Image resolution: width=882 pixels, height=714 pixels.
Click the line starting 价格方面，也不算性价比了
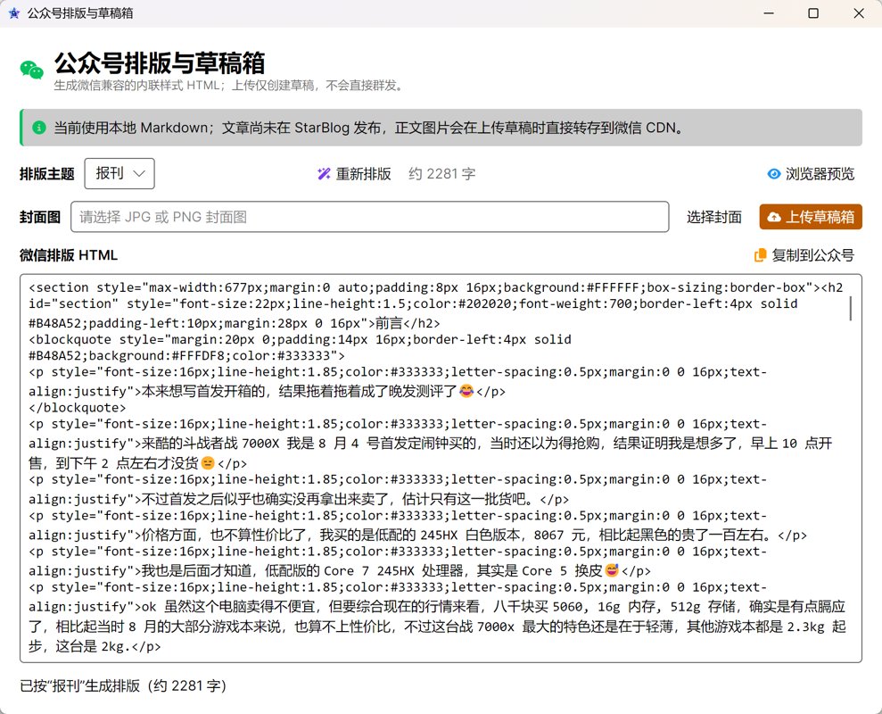click(x=418, y=535)
